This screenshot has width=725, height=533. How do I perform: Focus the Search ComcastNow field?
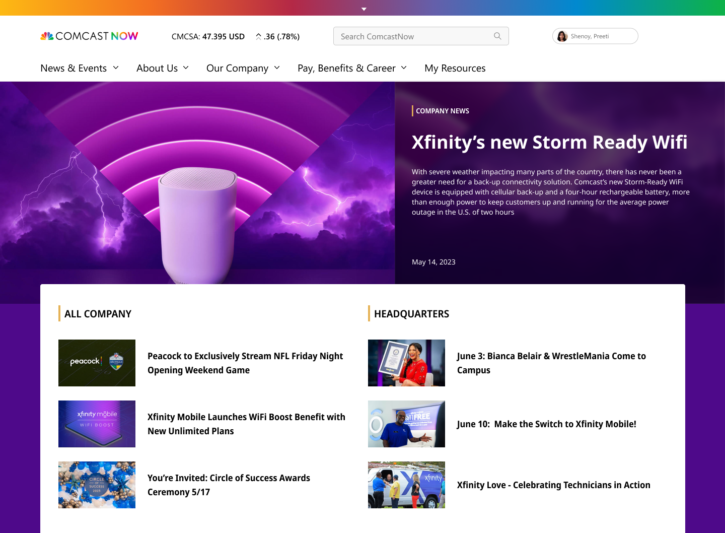pos(421,36)
